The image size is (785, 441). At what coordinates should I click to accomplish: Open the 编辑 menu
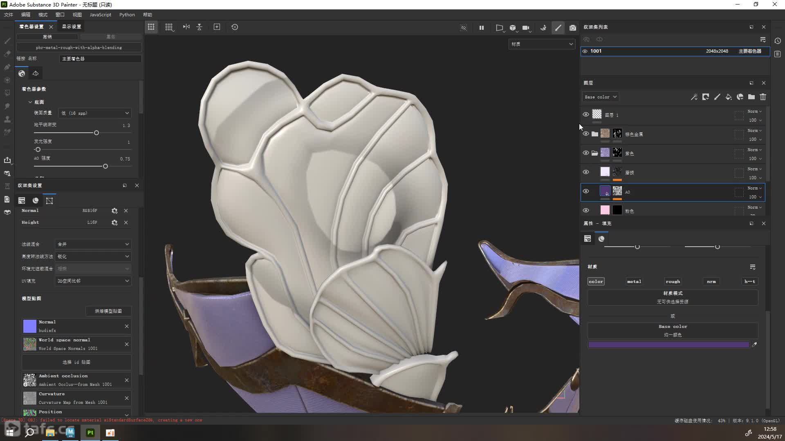coord(26,15)
